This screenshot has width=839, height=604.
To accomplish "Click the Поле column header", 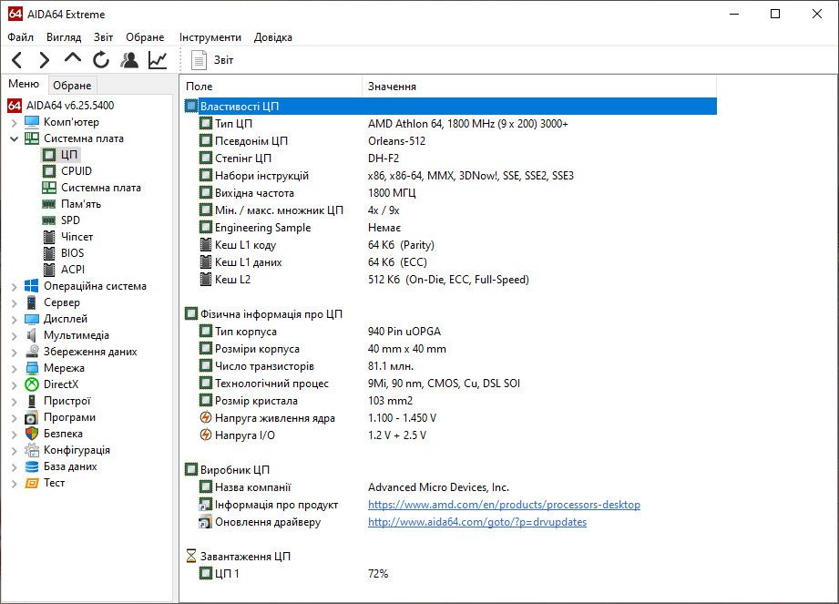I will (x=271, y=87).
